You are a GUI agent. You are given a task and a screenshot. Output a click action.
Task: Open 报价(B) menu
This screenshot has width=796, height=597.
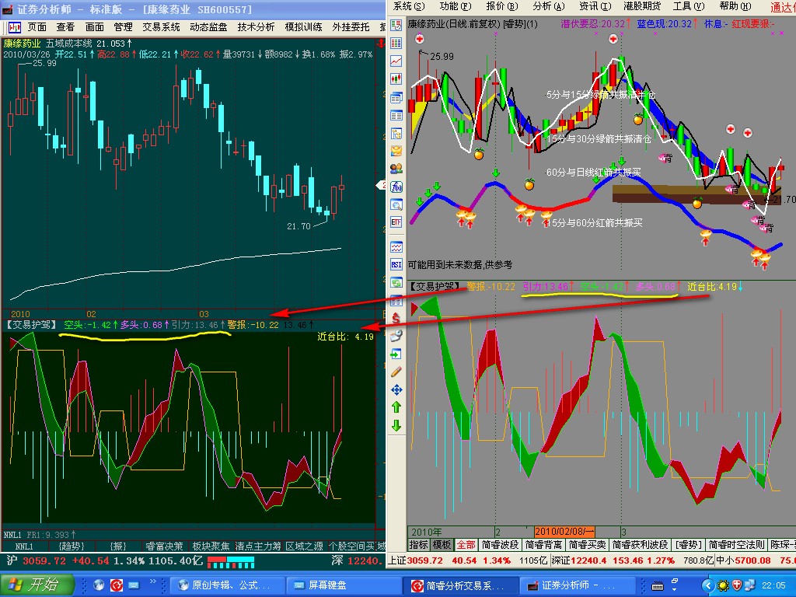click(501, 6)
